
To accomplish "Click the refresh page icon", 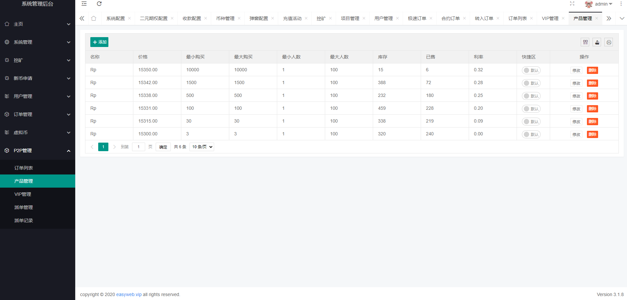I will pyautogui.click(x=99, y=4).
